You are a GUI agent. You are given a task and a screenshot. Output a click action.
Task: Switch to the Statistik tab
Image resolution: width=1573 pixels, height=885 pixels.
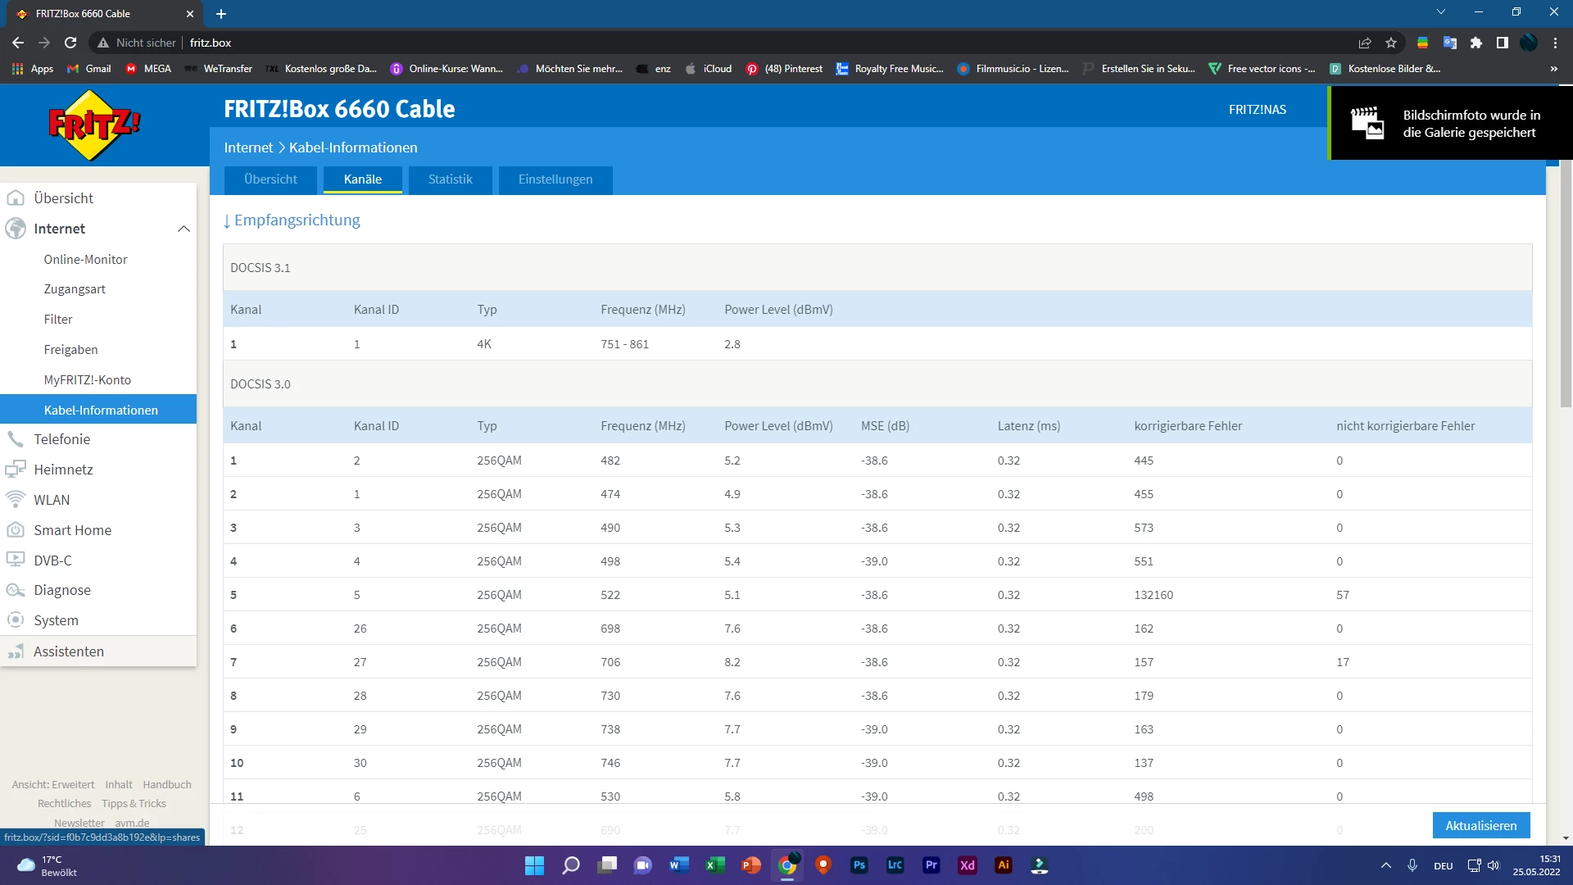point(450,179)
